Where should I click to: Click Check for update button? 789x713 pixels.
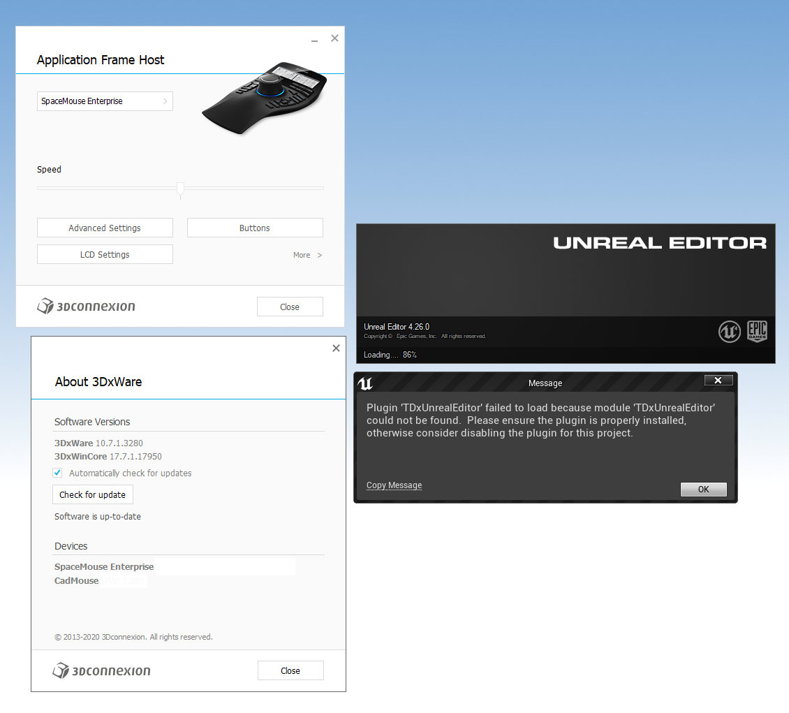click(x=93, y=494)
